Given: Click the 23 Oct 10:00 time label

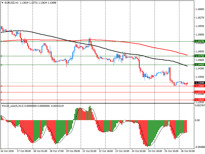Looking at the screenshot, I should [122, 151].
